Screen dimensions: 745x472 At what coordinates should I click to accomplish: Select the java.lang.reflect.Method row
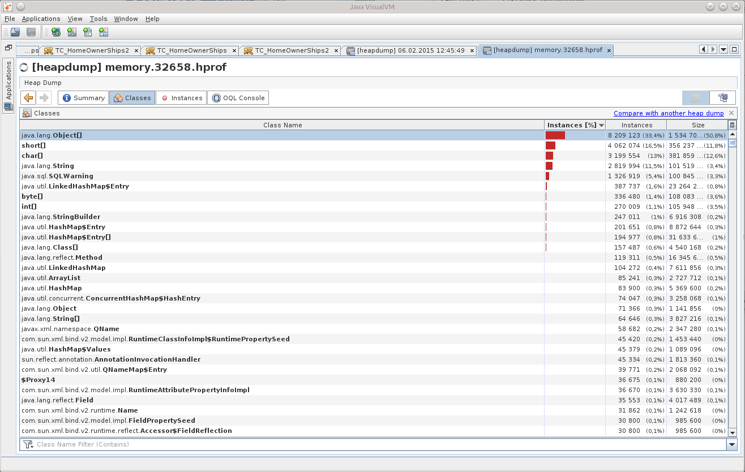click(374, 258)
